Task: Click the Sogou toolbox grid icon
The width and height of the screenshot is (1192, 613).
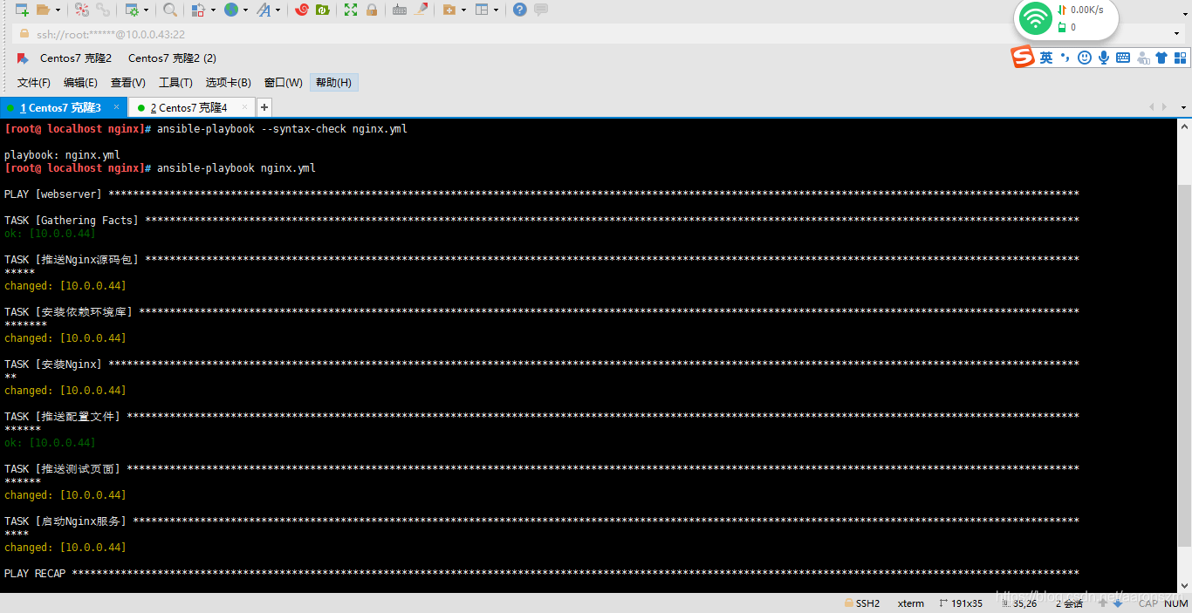Action: 1181,58
